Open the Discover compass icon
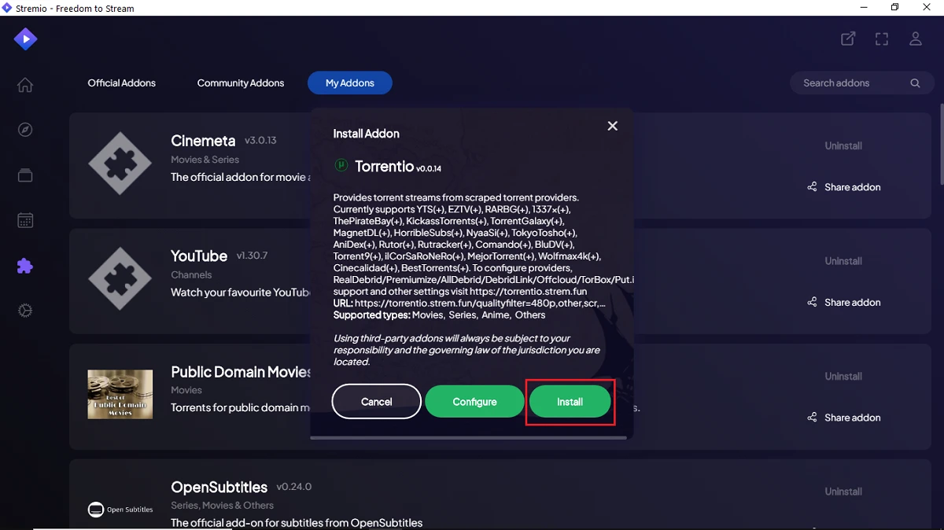Viewport: 944px width, 530px height. (25, 130)
